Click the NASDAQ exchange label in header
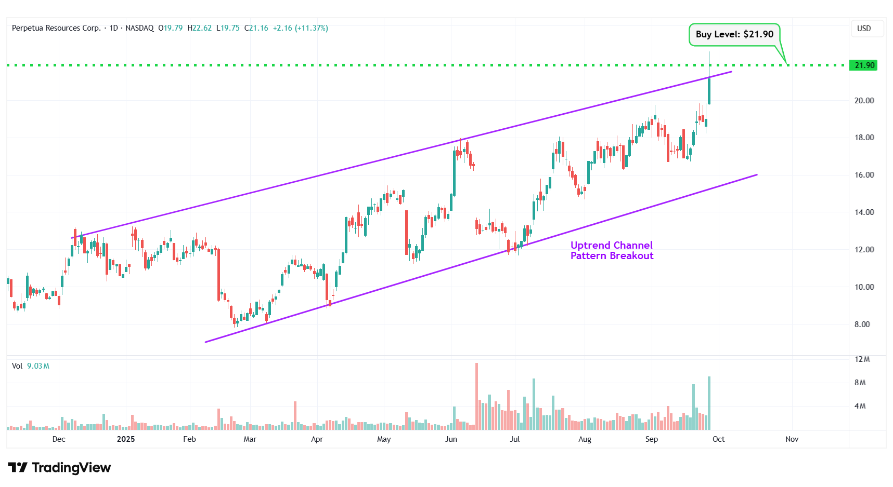 139,28
